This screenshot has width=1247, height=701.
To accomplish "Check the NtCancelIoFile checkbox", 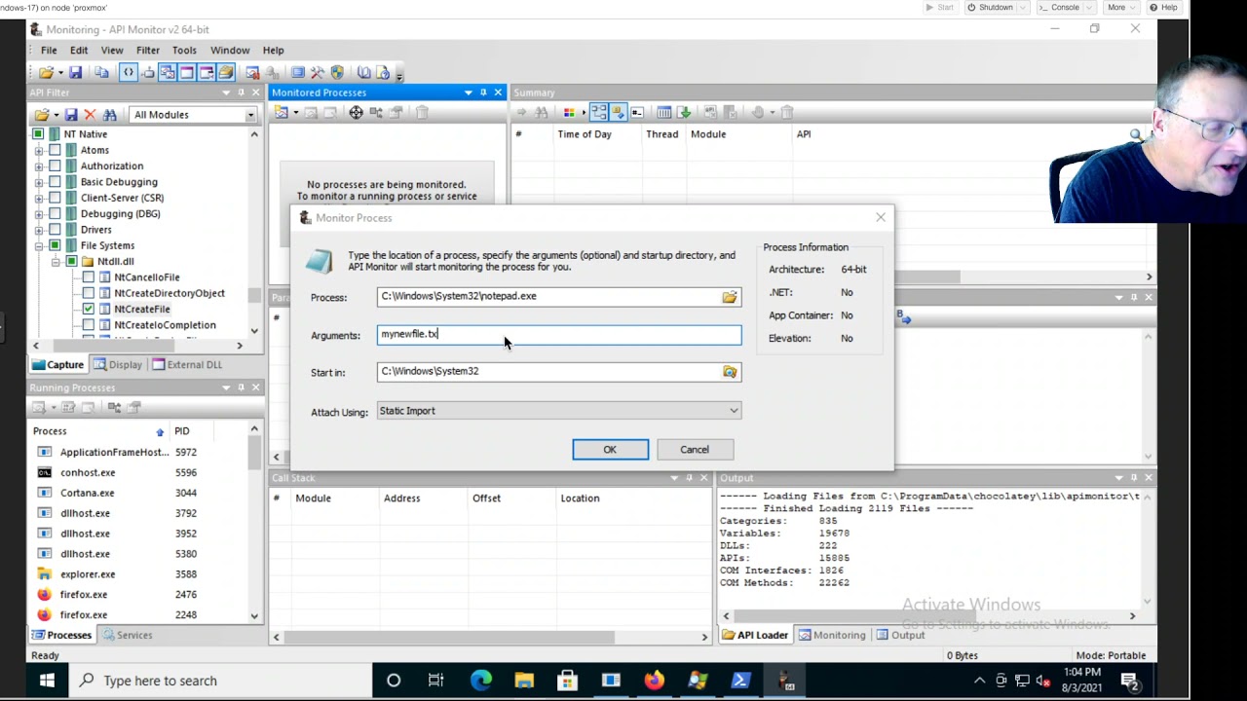I will coord(89,277).
